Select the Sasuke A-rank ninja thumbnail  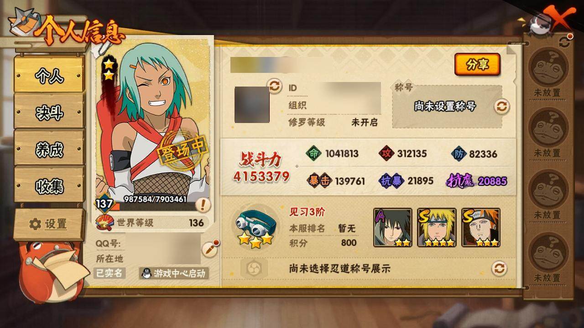click(393, 228)
